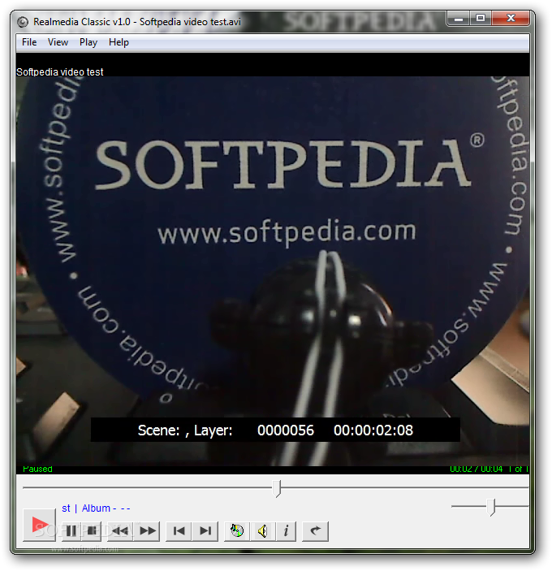Stop the video with the stop button
Screen dimensions: 552x571
(x=92, y=531)
